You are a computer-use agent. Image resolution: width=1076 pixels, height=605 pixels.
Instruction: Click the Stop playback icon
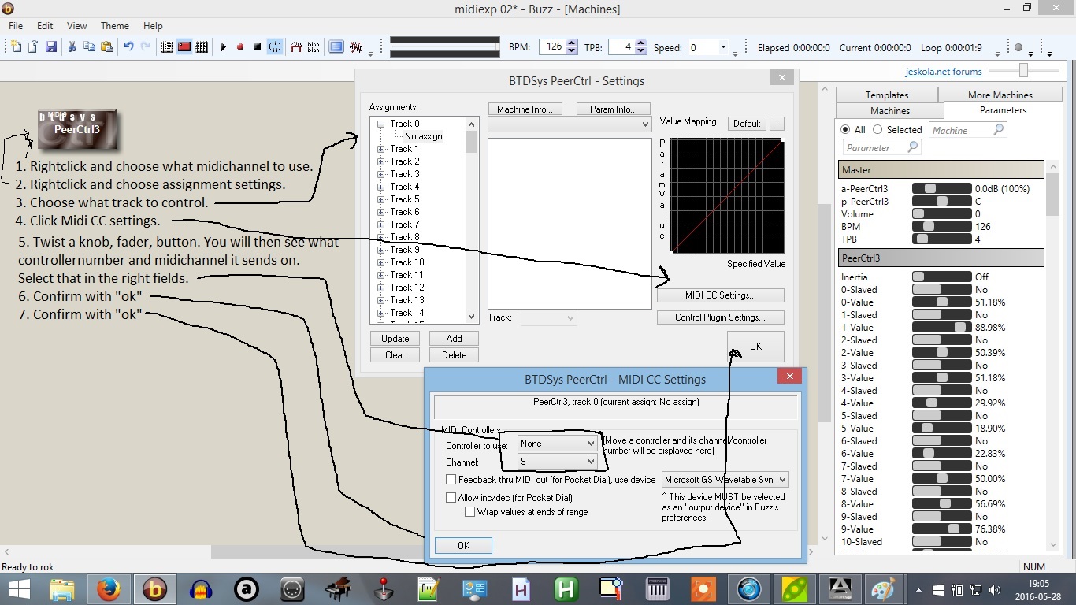(257, 47)
